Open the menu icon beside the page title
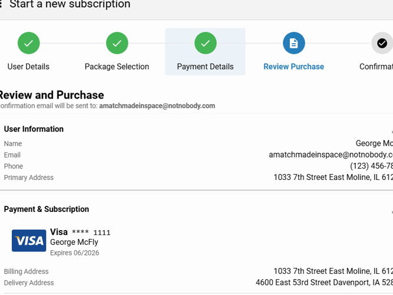 (1, 5)
